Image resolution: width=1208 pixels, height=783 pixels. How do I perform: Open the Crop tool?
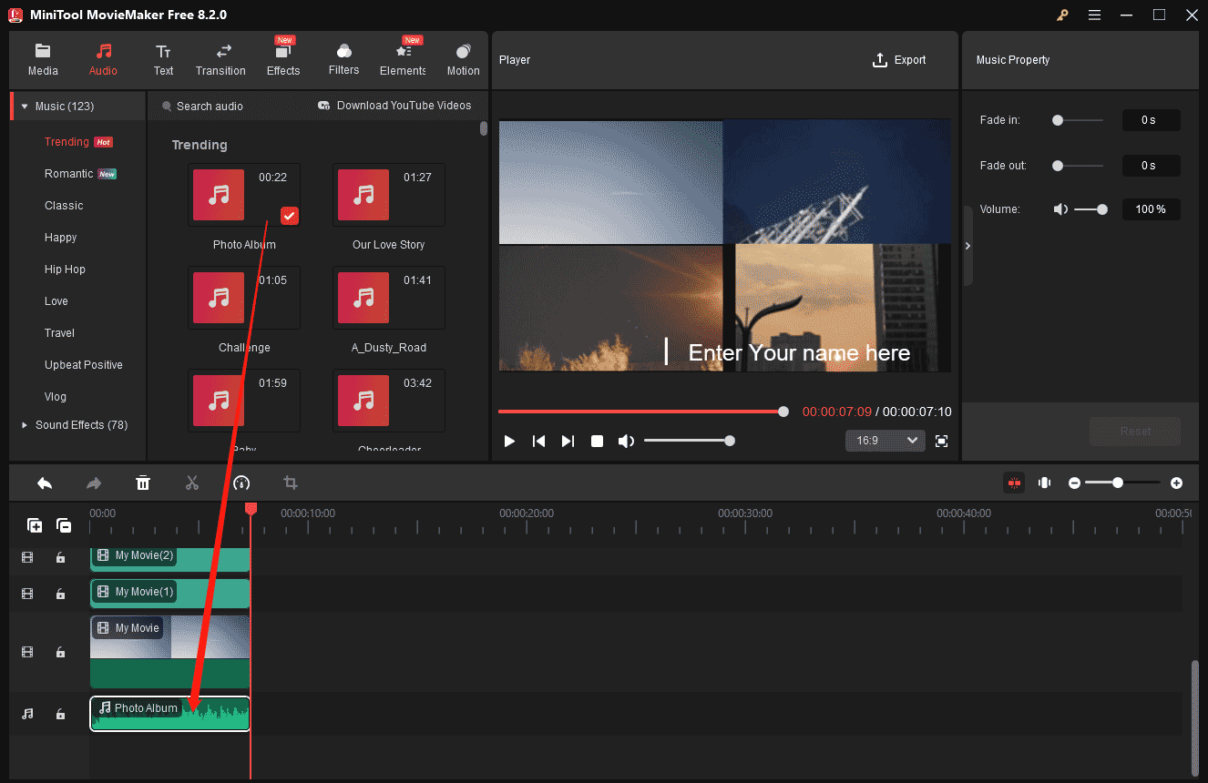(291, 483)
